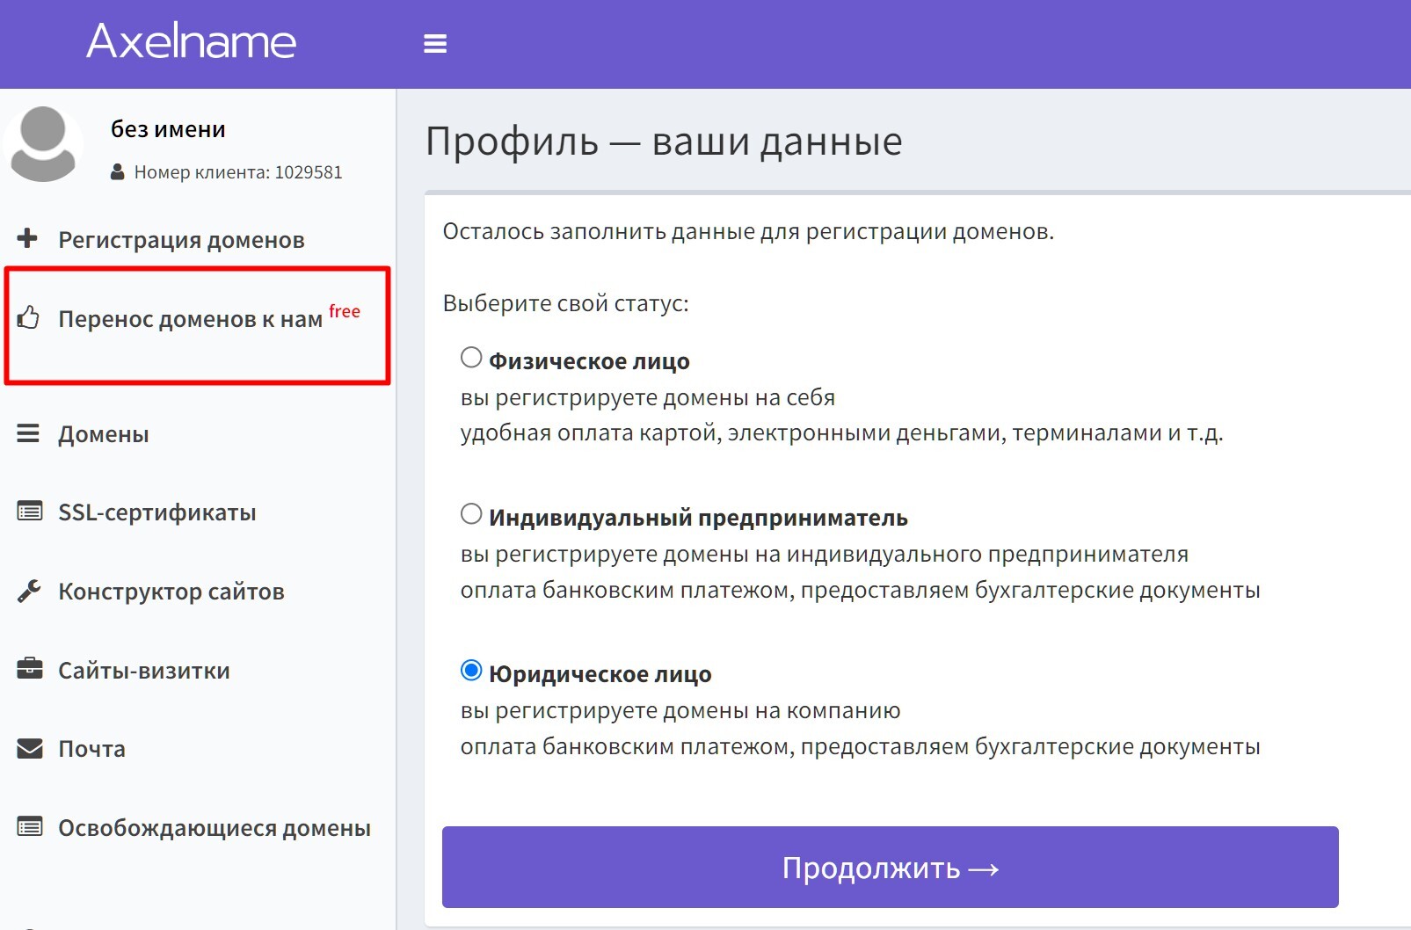Toggle the hamburger sidebar menu icon
Viewport: 1411px width, 930px height.
pyautogui.click(x=435, y=43)
